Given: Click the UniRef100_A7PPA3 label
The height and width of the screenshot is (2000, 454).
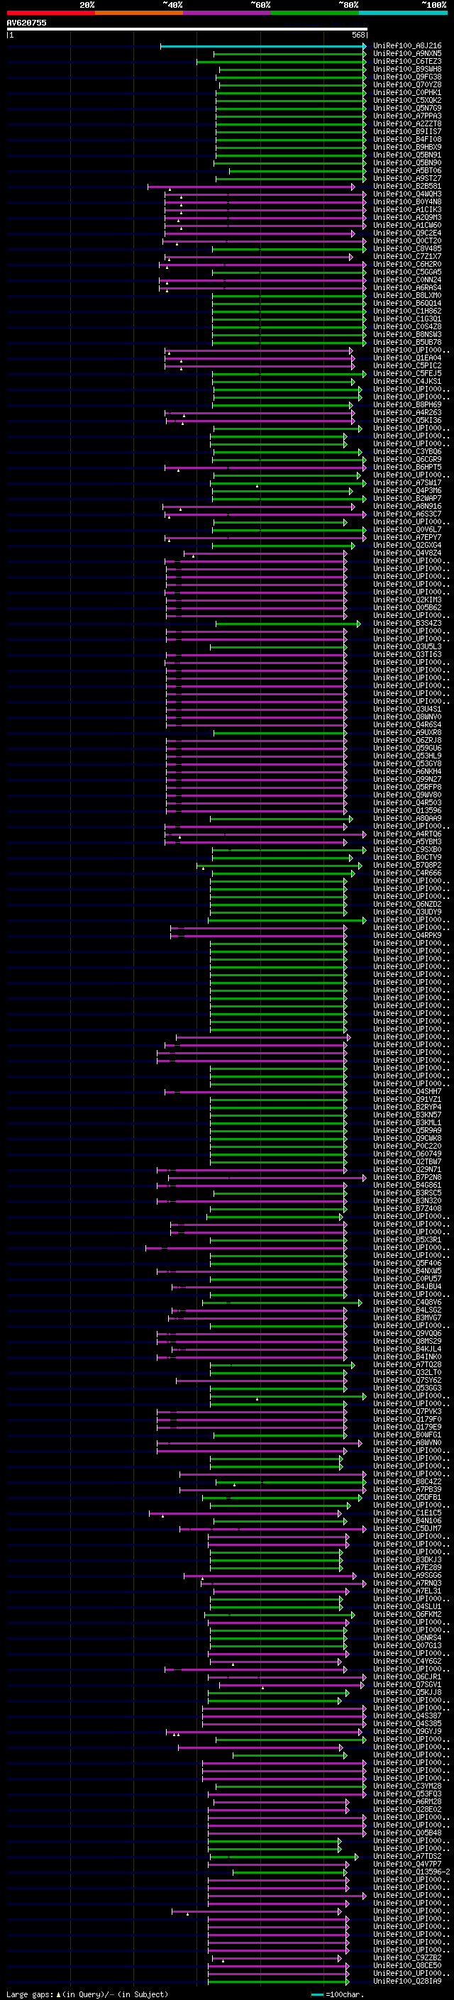Looking at the screenshot, I should click(407, 116).
